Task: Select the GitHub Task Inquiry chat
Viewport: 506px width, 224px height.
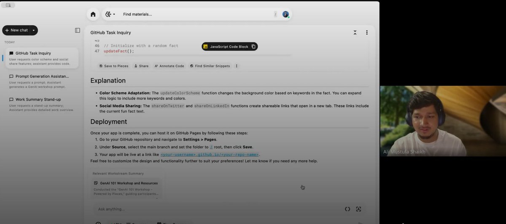Action: pos(41,58)
